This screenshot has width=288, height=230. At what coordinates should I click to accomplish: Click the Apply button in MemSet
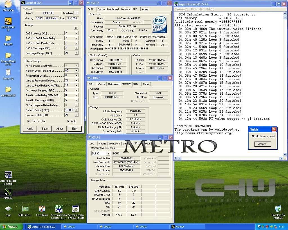(x=30, y=129)
